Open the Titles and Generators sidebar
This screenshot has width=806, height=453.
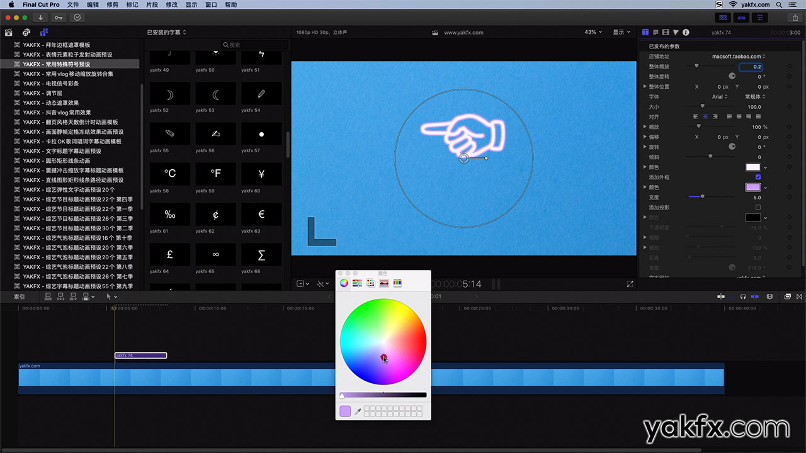[43, 32]
